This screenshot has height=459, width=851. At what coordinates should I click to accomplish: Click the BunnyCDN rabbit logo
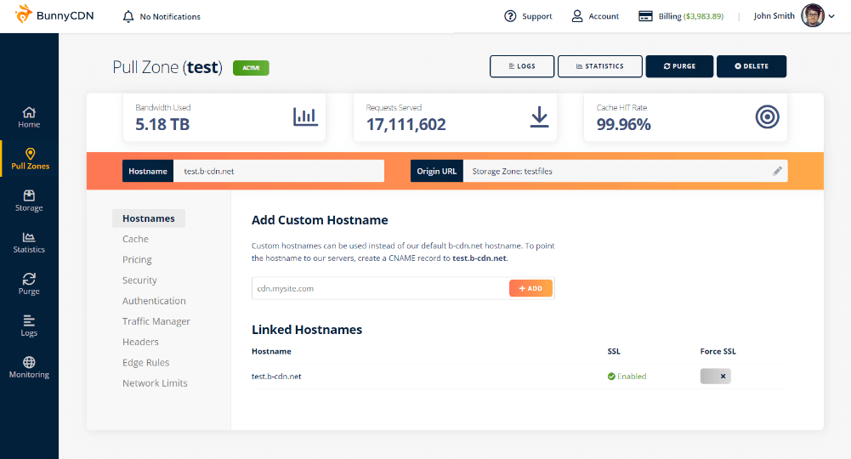pos(23,14)
